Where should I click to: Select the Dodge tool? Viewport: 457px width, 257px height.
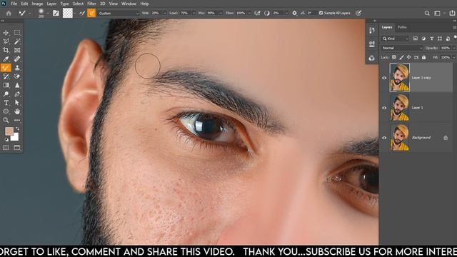click(x=6, y=94)
